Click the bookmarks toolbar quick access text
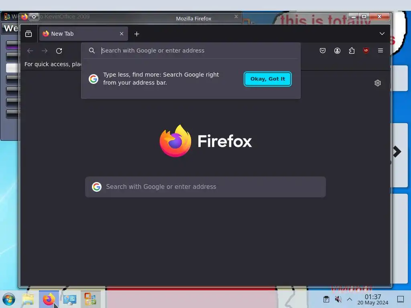Image resolution: width=411 pixels, height=308 pixels. tap(53, 64)
